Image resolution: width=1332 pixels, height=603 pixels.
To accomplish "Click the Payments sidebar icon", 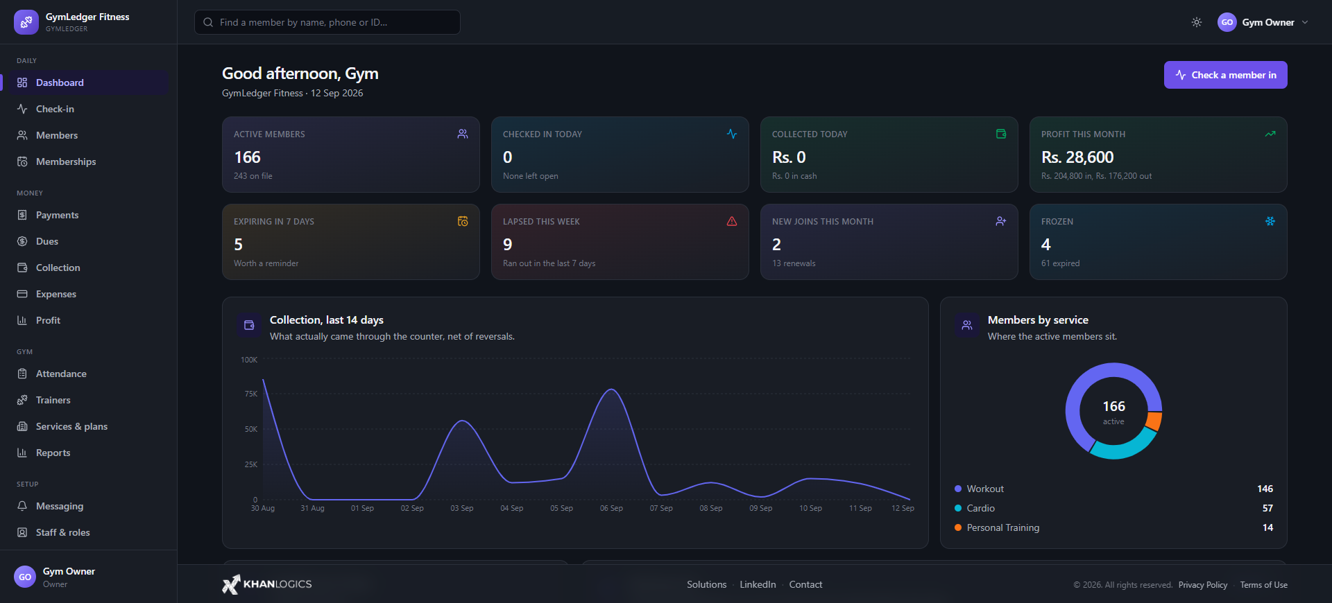I will click(22, 215).
